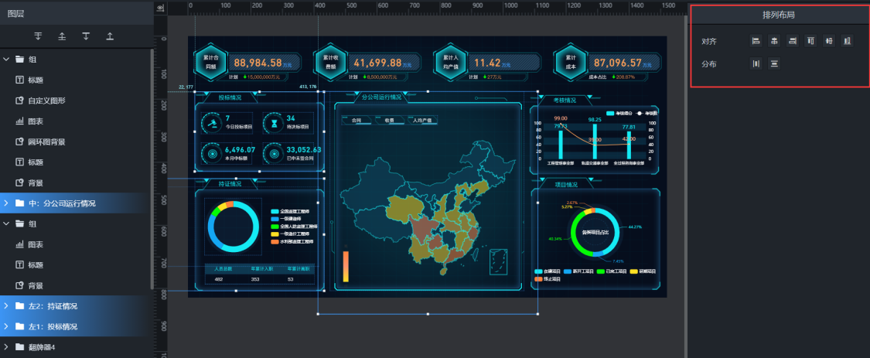Viewport: 870px width, 358px height.
Task: Collapse the first 组 folder in layers
Action: pyautogui.click(x=7, y=60)
